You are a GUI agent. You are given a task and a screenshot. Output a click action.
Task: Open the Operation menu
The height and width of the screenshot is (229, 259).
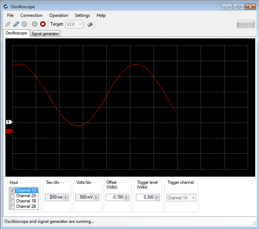(x=59, y=15)
